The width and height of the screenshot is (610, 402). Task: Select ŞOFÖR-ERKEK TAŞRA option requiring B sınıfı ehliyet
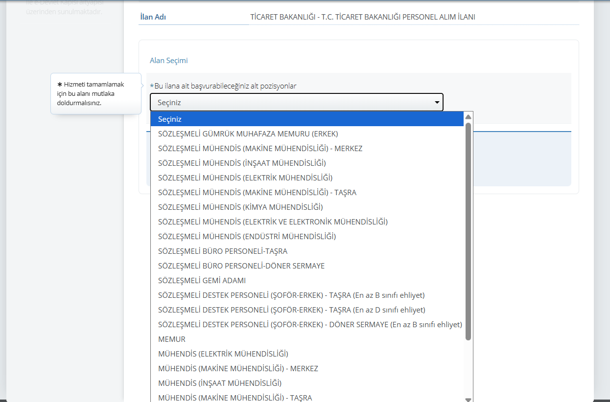[291, 295]
